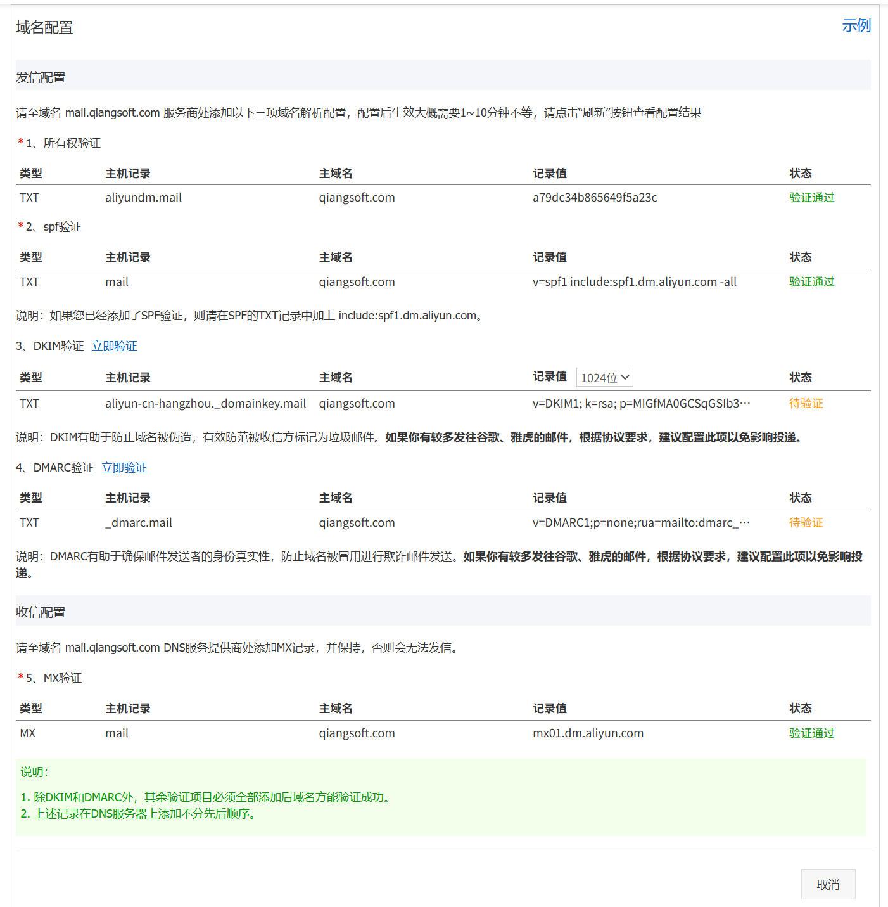Screen dimensions: 888x907
Task: Click the 发信配置 section header
Action: point(41,77)
